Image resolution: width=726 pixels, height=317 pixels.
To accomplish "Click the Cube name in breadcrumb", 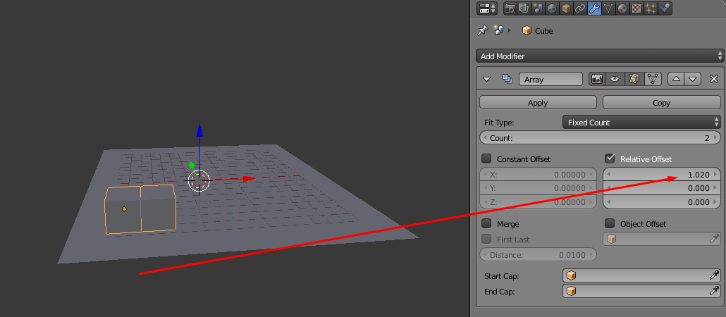I will click(x=544, y=31).
